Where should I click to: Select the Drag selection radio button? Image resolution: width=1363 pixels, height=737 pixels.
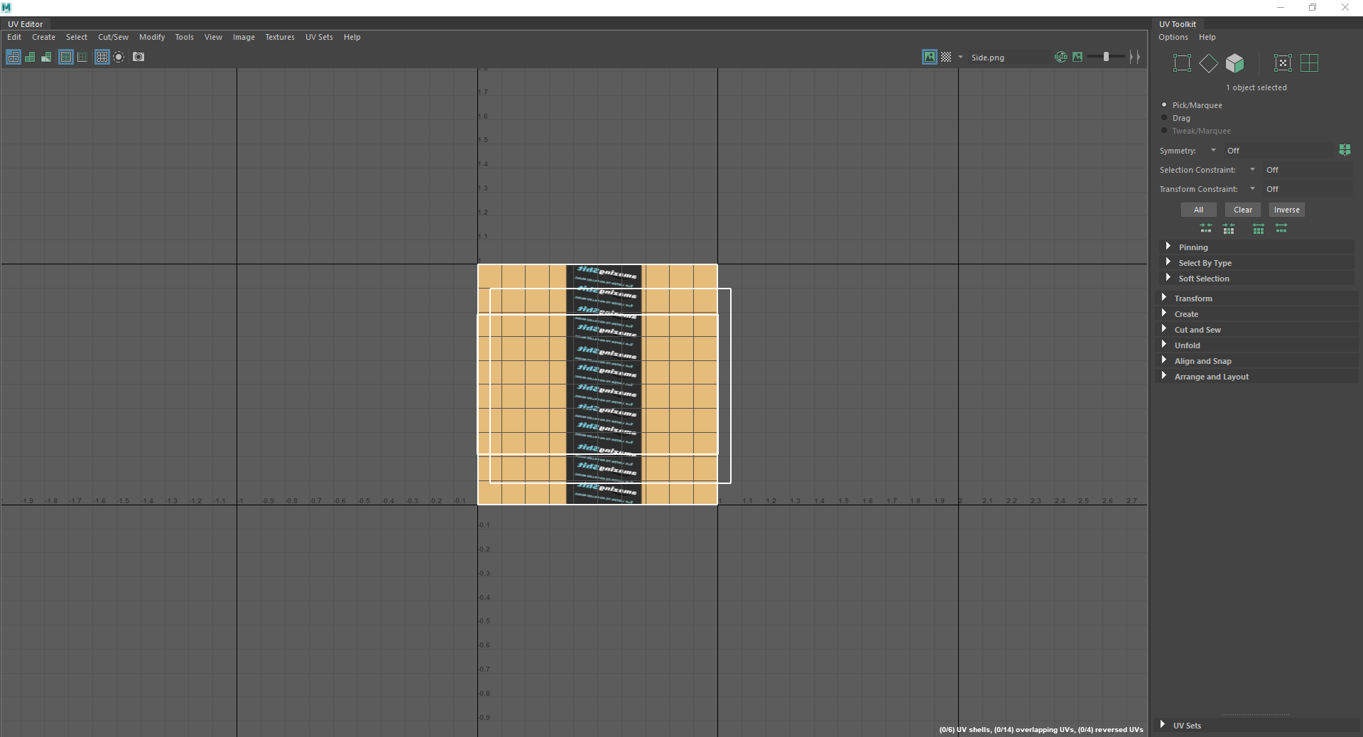coord(1164,118)
